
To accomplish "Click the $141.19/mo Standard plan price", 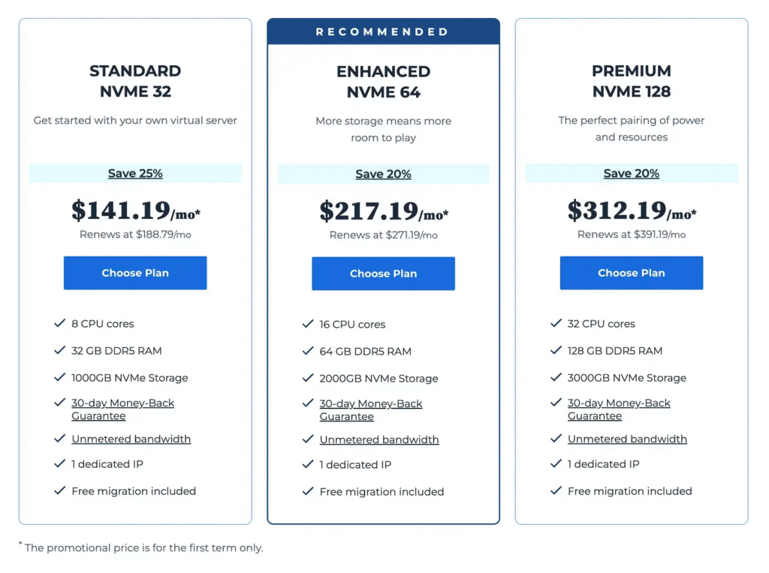I will pos(135,211).
